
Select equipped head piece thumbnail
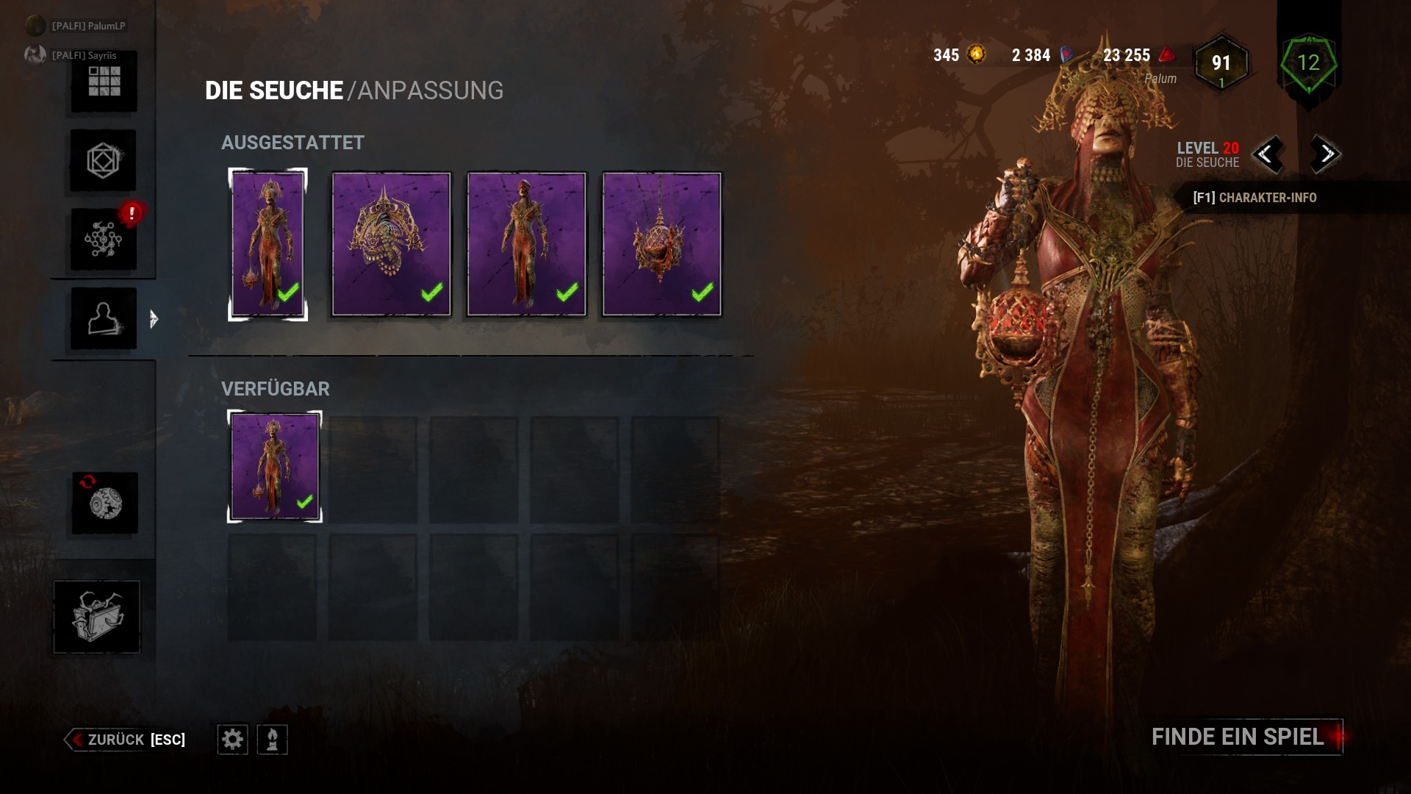coord(391,244)
